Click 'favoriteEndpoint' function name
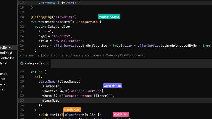 (54, 22)
